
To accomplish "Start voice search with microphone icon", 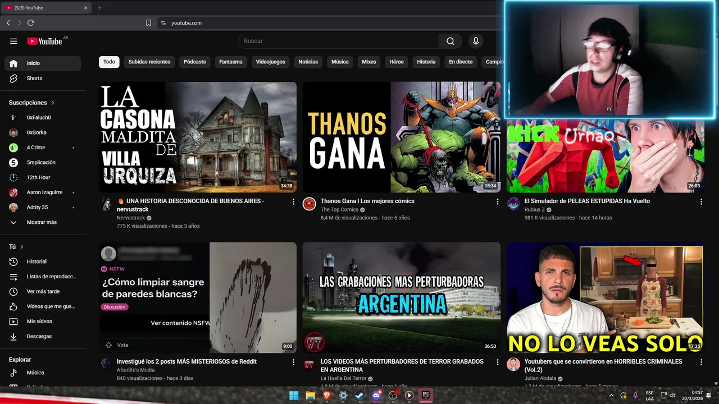I will 476,41.
